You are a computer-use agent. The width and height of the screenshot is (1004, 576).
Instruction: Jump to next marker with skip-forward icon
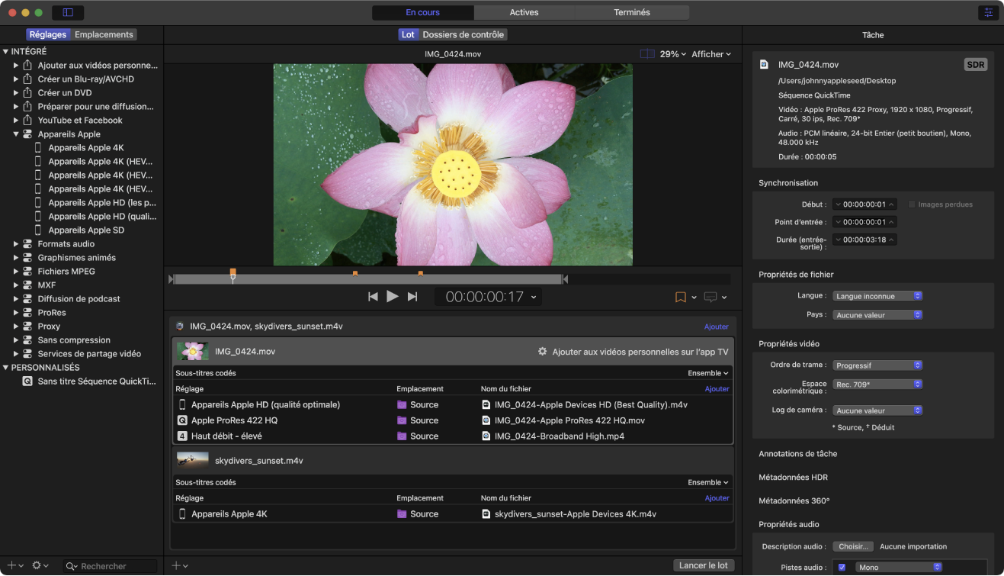click(x=412, y=297)
